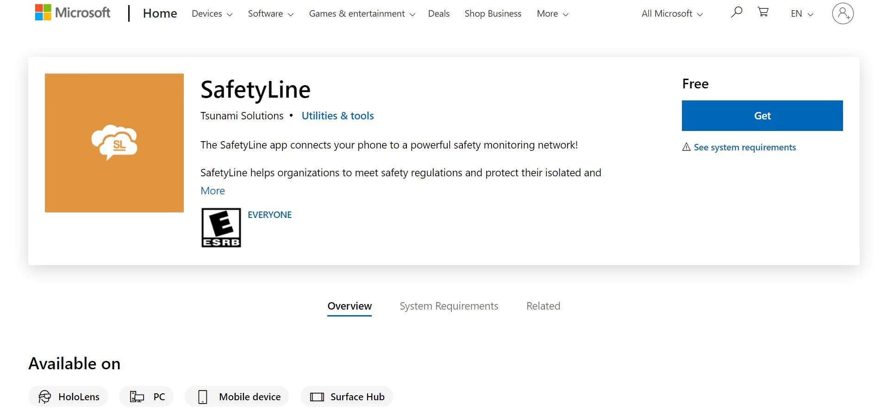Click the blue Get button
The image size is (881, 416).
(x=762, y=116)
